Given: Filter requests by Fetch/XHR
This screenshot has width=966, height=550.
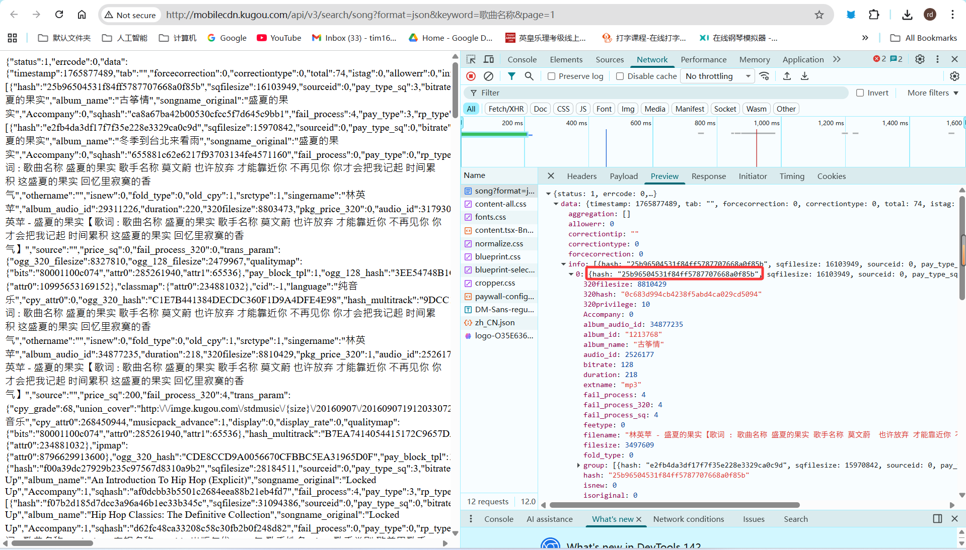Looking at the screenshot, I should (x=506, y=109).
